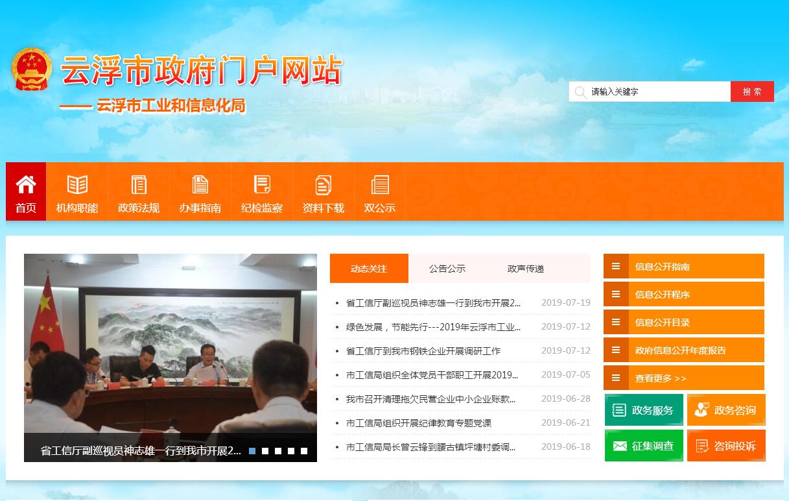Open 机构职能 book icon in navbar

[x=77, y=185]
